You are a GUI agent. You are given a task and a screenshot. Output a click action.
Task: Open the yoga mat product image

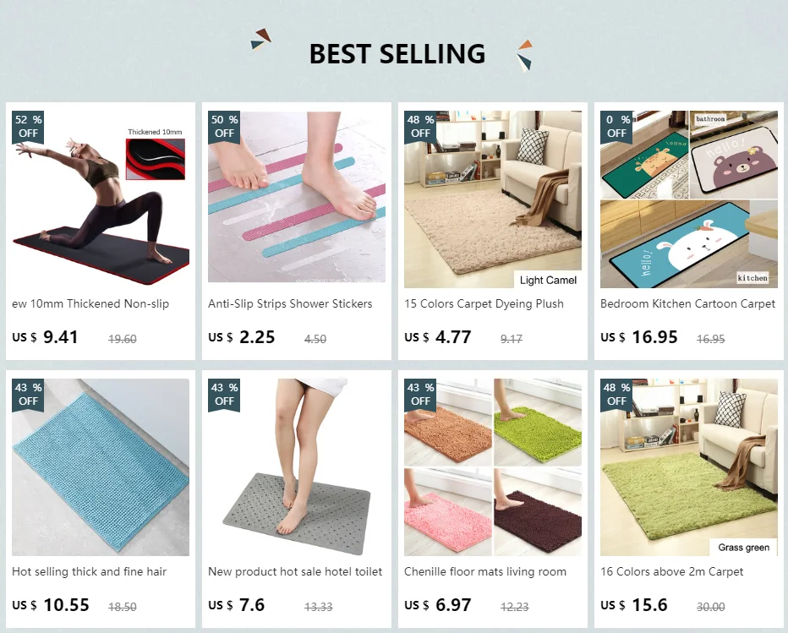pyautogui.click(x=101, y=199)
